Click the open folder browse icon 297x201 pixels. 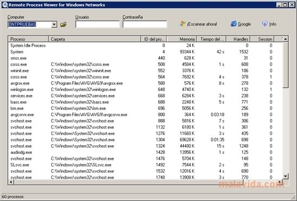pos(63,24)
